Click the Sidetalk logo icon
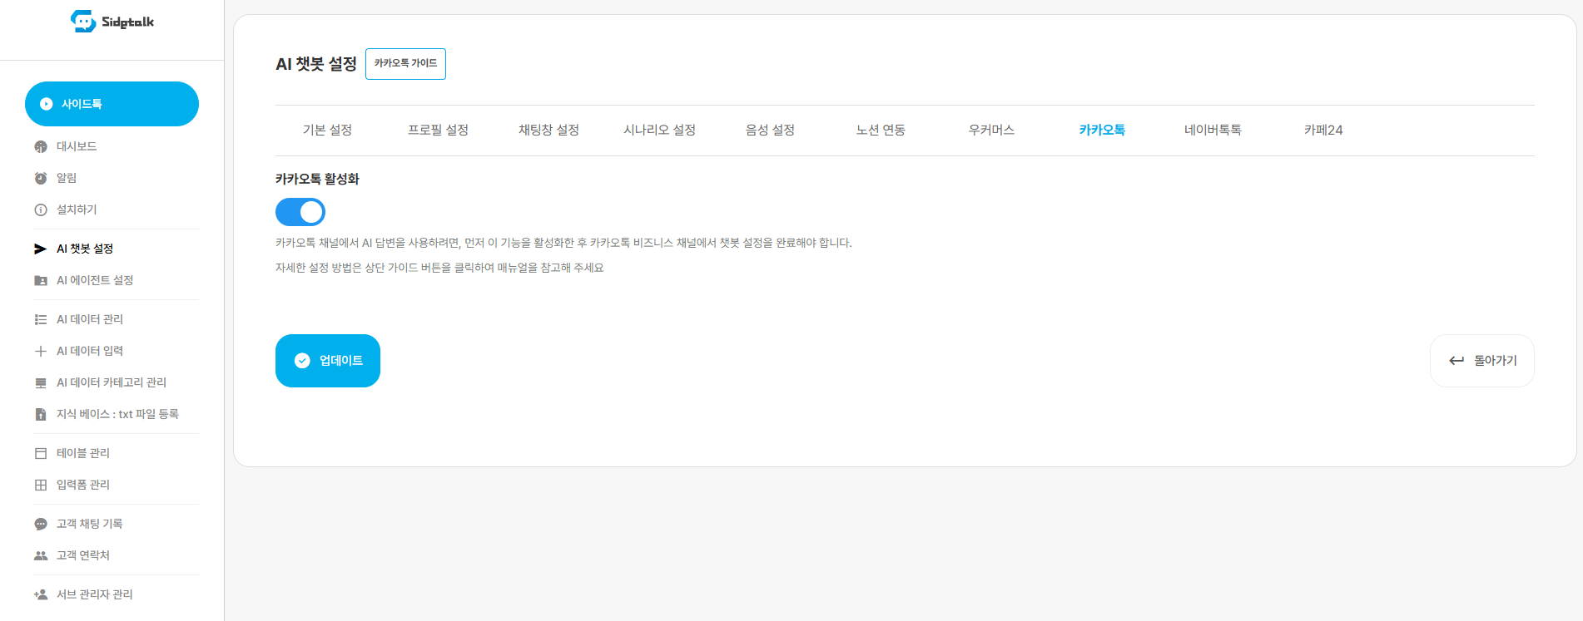The image size is (1583, 621). 83,22
